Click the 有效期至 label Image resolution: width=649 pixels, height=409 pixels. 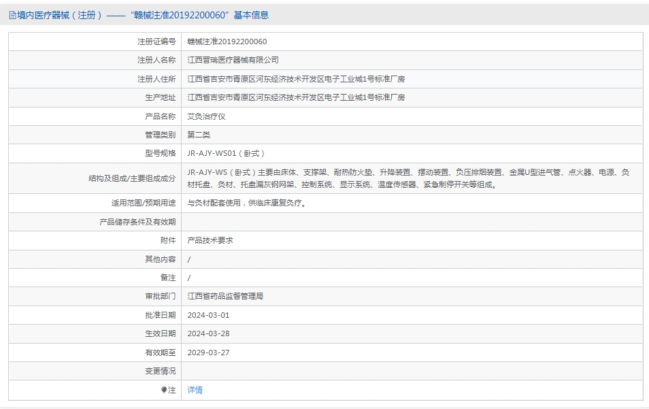pos(161,353)
